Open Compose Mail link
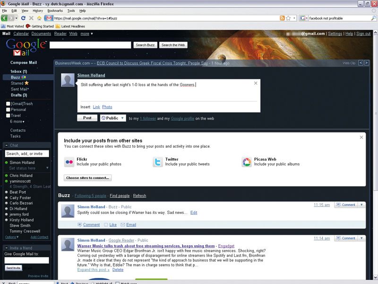The height and width of the screenshot is (284, 378). (x=24, y=62)
